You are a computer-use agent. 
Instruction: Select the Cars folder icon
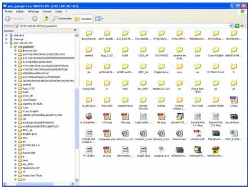click(197, 52)
